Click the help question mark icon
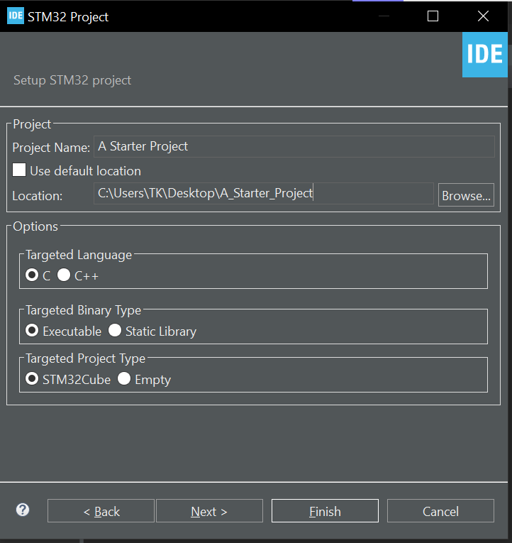 [23, 510]
